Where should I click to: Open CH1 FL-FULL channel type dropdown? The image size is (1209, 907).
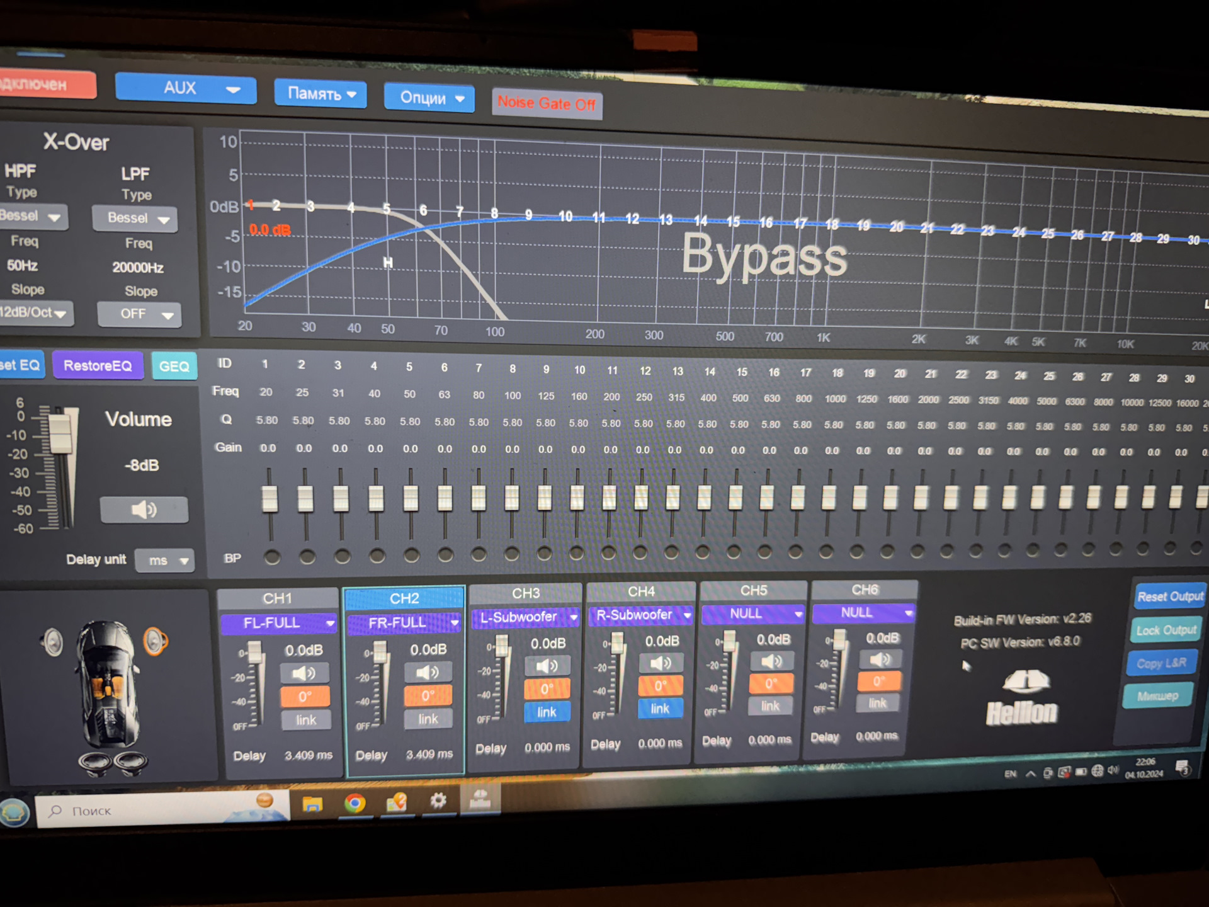278,623
